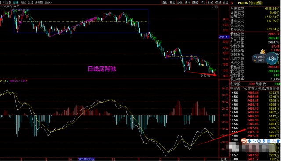
Task: Toggle +自选 to add to watchlist
Action: [218, 2]
